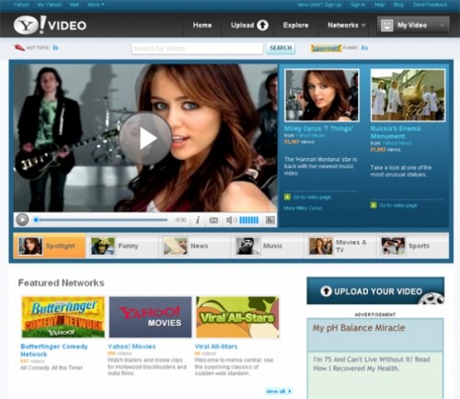Click the SEARCH button

[x=281, y=48]
